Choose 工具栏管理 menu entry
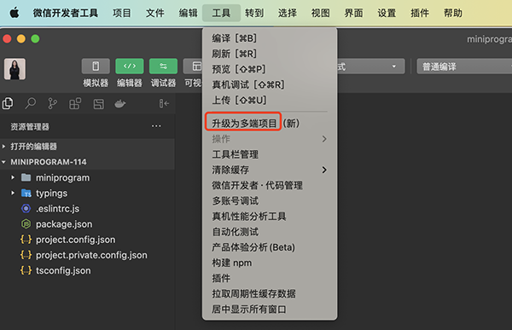512x330 pixels. coord(270,154)
